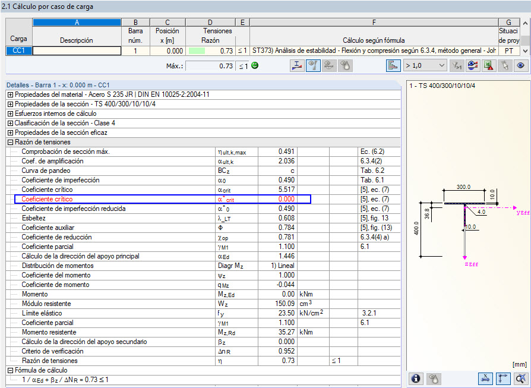Toggle the highlighted section filter button
The image size is (531, 388).
coord(313,65)
